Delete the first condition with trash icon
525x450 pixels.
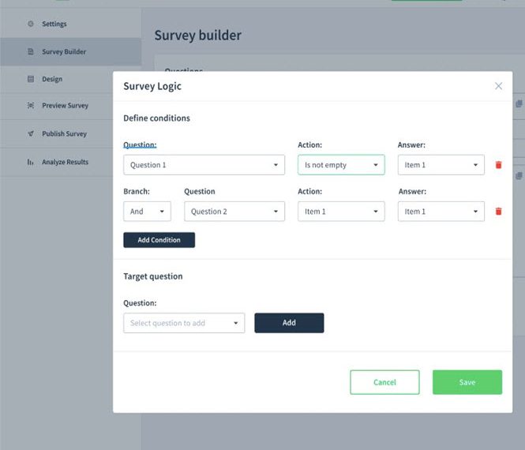pyautogui.click(x=498, y=165)
